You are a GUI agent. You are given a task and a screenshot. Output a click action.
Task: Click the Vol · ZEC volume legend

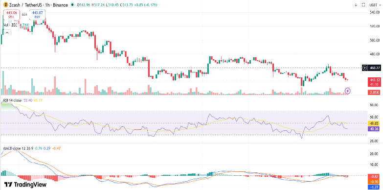(x=16, y=25)
